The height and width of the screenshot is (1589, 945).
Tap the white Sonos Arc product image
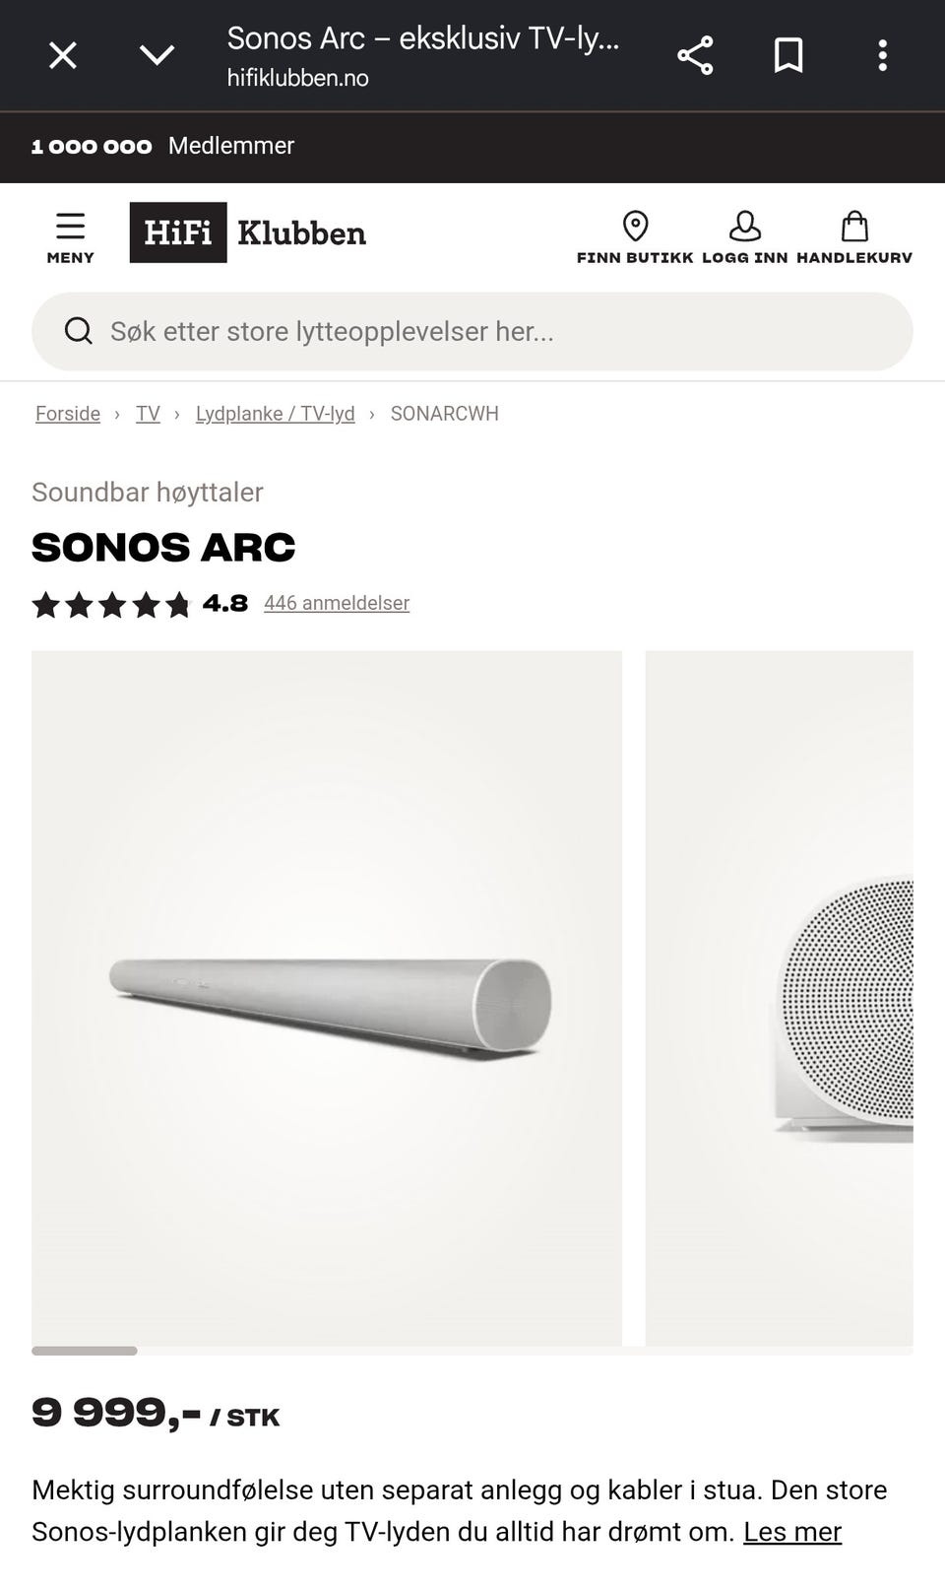pyautogui.click(x=327, y=998)
